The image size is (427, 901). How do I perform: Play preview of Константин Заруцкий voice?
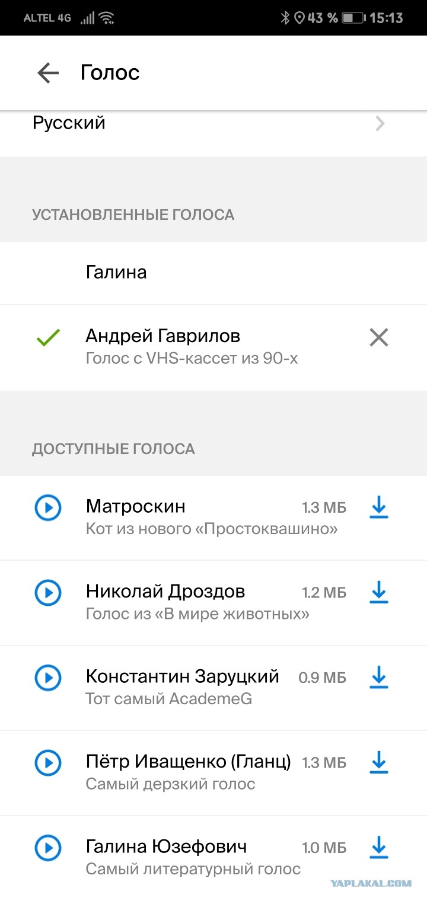(x=48, y=678)
